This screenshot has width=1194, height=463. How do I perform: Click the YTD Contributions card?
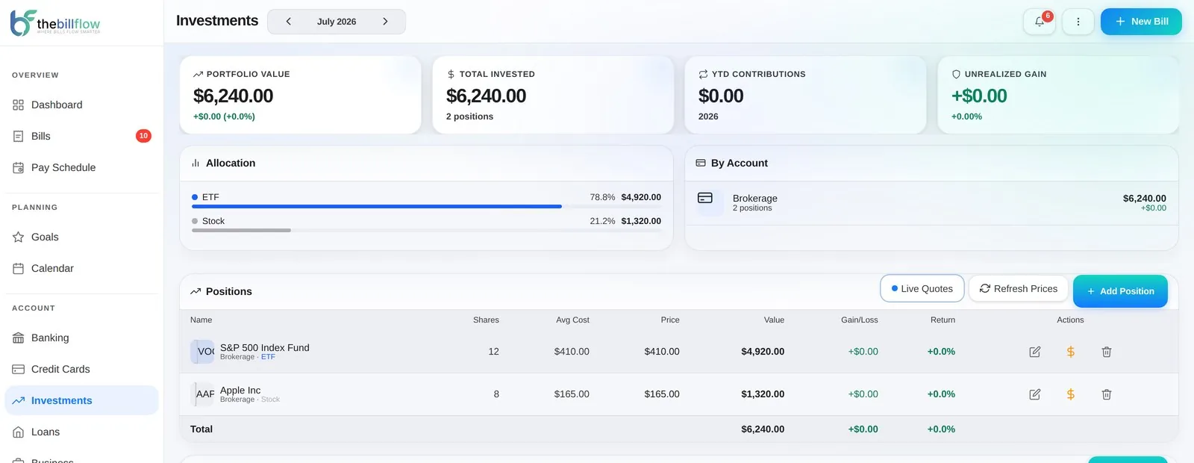(805, 95)
